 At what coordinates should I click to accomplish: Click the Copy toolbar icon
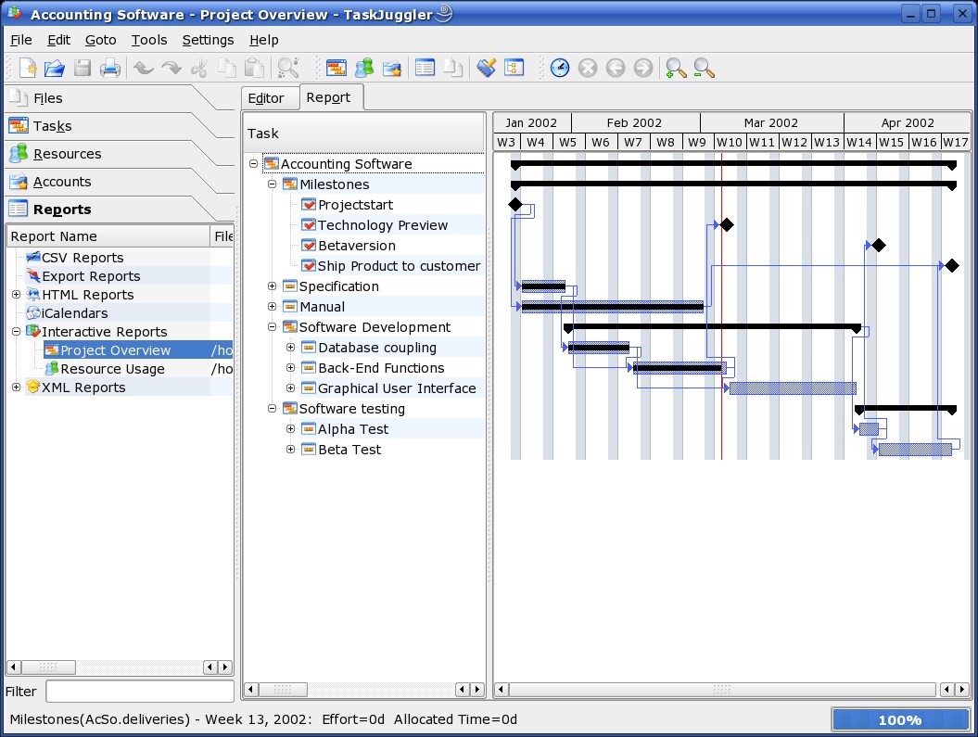coord(226,68)
